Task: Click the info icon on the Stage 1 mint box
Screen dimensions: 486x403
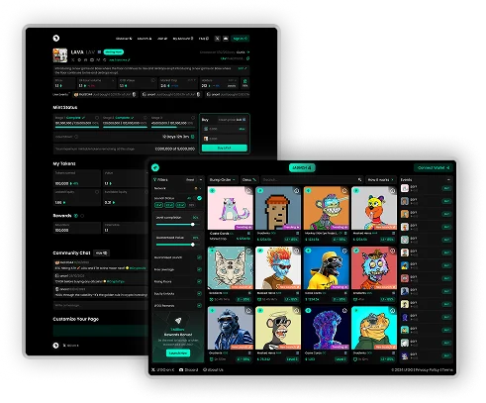Action: coord(97,118)
